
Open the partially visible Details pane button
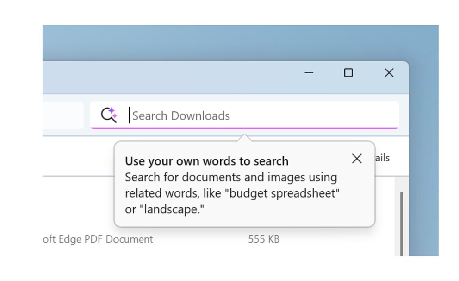point(383,158)
